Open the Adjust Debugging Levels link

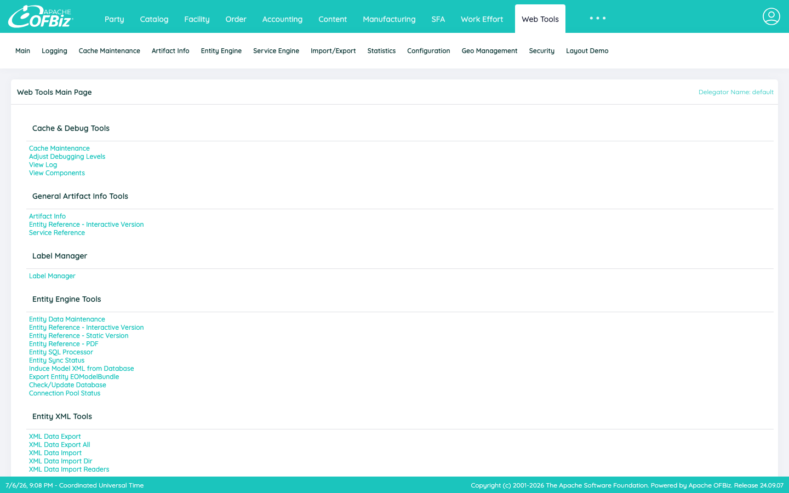click(67, 157)
